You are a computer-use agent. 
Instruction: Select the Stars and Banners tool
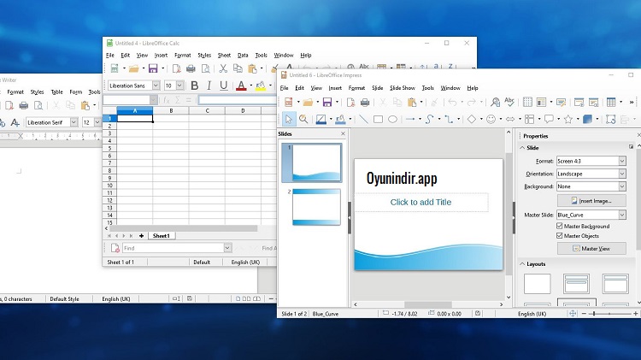pyautogui.click(x=568, y=120)
